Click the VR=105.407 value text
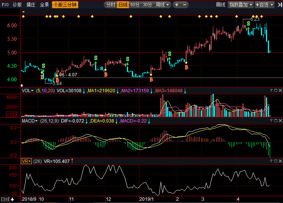The image size is (283, 203). tap(57, 161)
